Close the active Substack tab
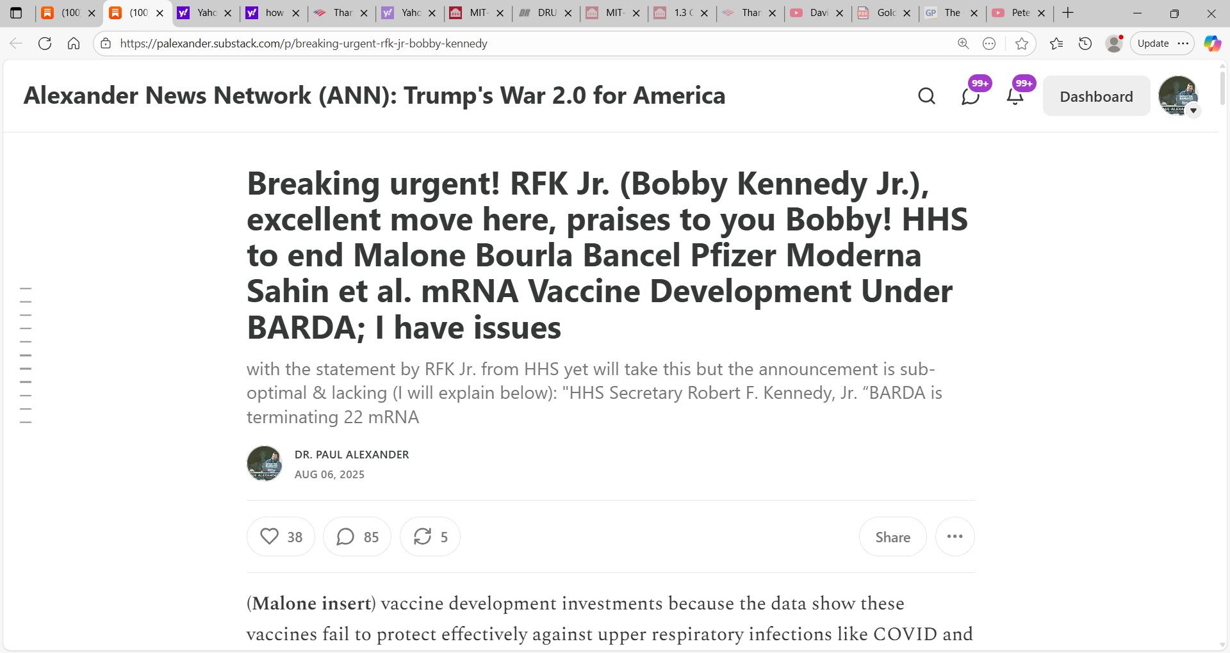This screenshot has width=1230, height=653. 160,13
